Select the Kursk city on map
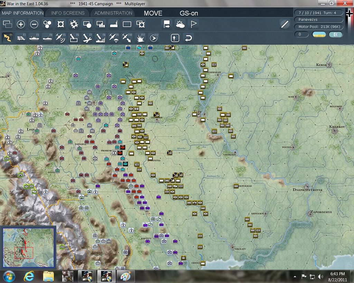 pos(329,65)
